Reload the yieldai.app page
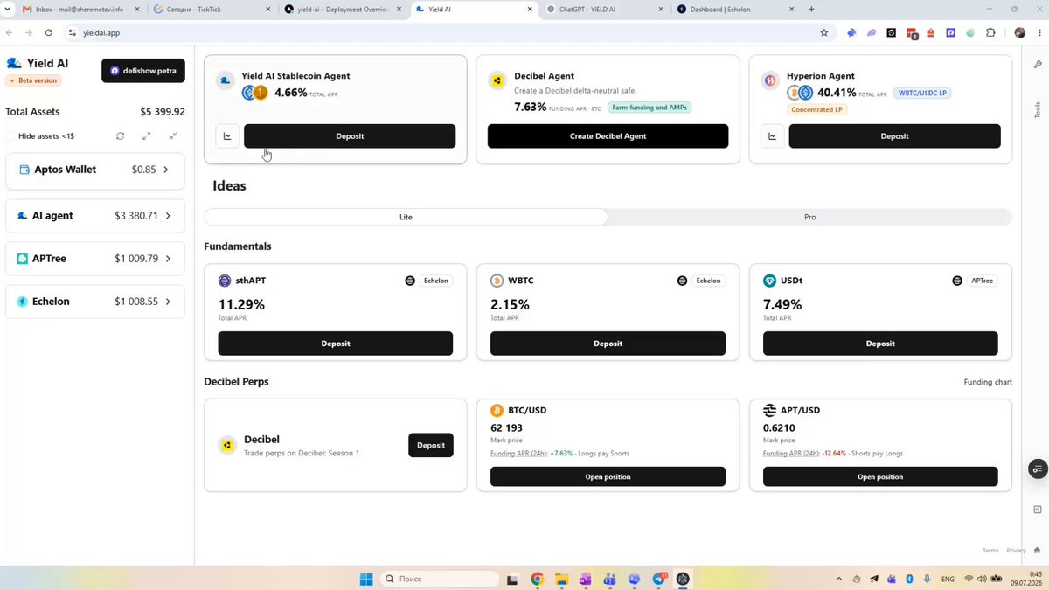Screen dimensions: 1049x590 pyautogui.click(x=48, y=32)
